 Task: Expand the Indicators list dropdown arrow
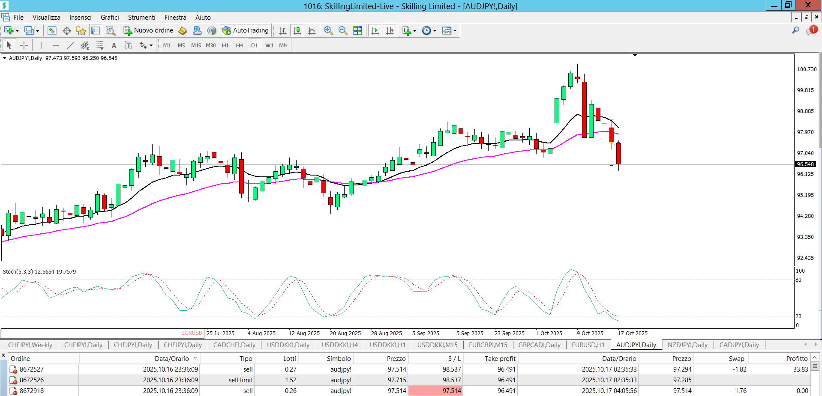point(414,31)
